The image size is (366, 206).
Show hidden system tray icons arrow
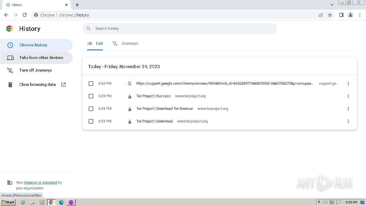(319, 202)
